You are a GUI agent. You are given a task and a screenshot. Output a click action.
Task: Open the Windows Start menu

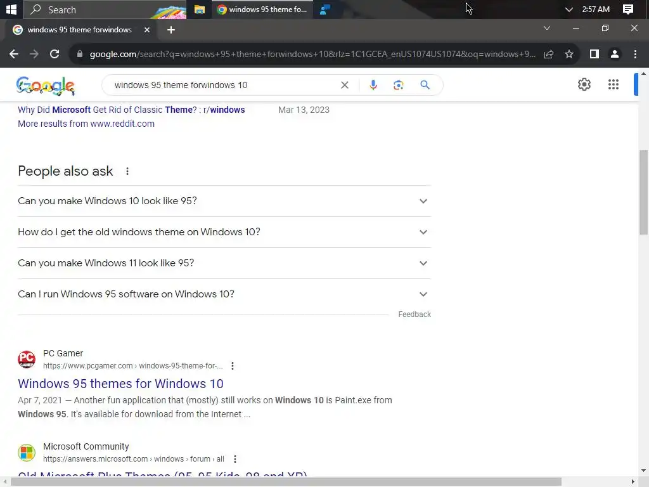point(11,9)
